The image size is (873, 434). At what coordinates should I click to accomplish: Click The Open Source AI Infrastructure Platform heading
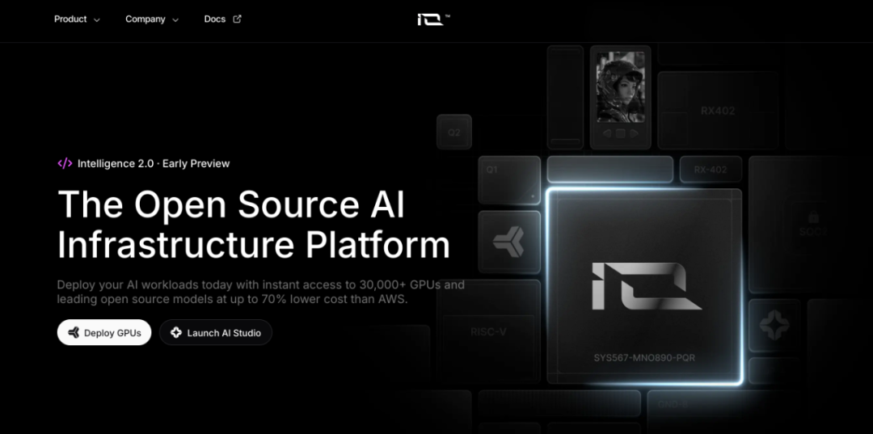click(x=254, y=225)
